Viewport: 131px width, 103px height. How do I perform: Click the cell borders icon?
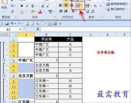tap(22, 12)
